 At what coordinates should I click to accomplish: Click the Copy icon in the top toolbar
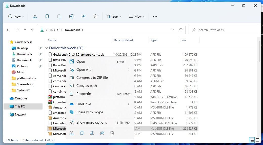tap(47, 16)
